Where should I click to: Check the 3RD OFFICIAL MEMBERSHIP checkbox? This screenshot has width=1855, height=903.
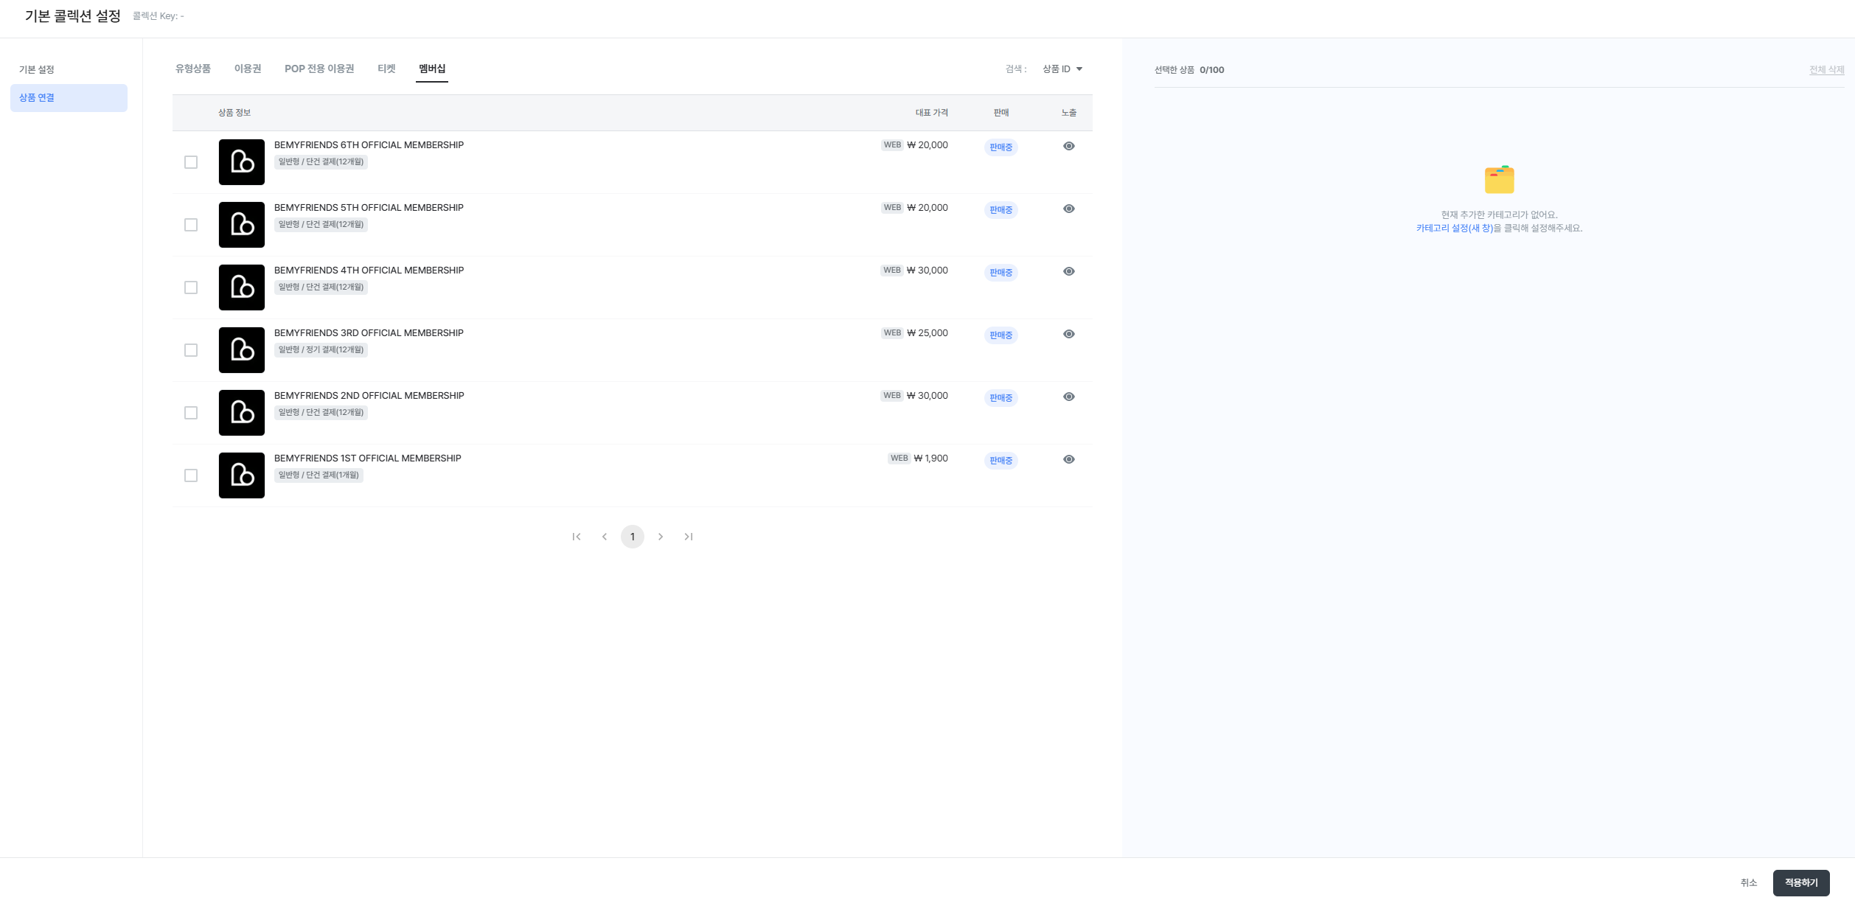point(191,350)
